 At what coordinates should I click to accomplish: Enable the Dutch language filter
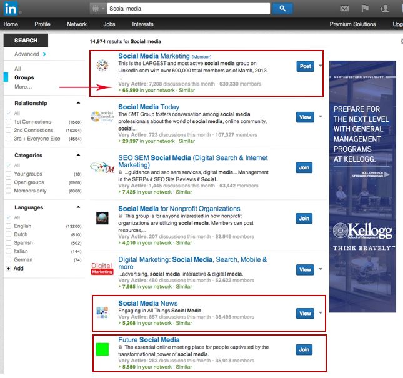click(9, 234)
